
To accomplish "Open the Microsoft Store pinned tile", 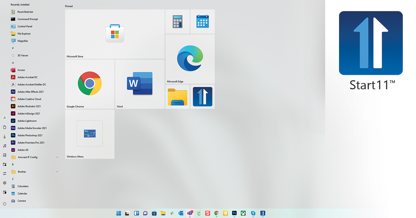I will 115,34.
